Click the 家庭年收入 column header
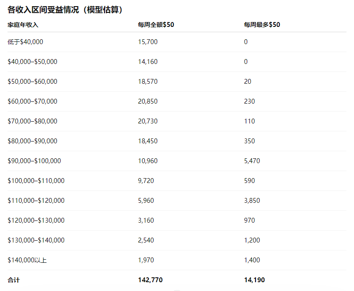Viewport: 354px width, 291px height. (x=23, y=25)
